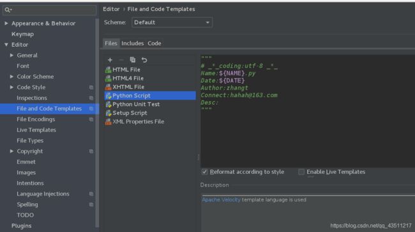Uncheck Reformat according to style
Screen dimensions: 415x232
tap(204, 172)
